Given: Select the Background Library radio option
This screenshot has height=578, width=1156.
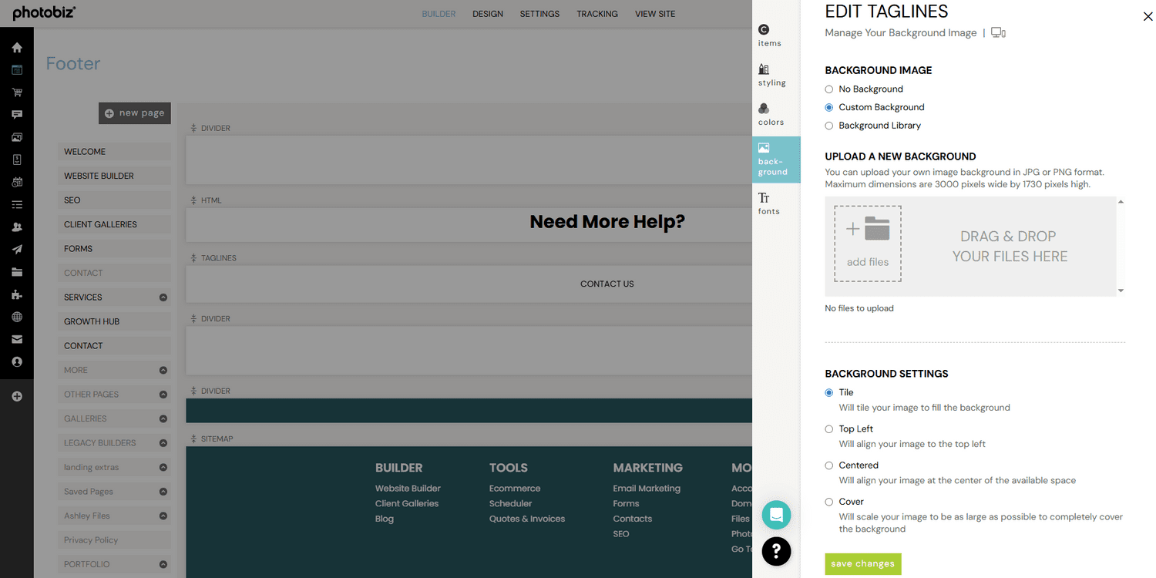Looking at the screenshot, I should [829, 126].
